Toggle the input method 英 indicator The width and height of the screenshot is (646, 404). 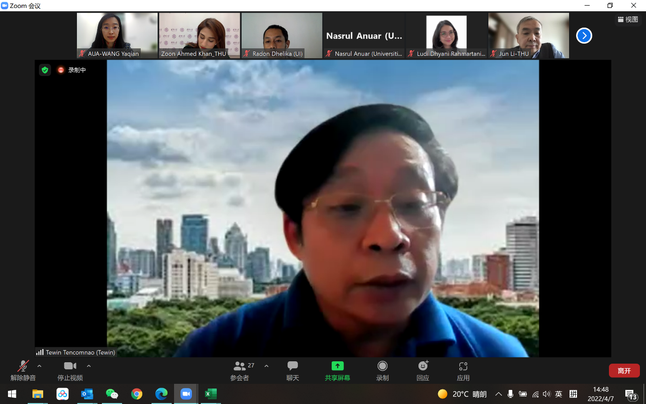coord(558,394)
